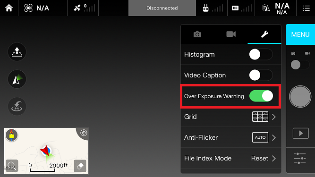This screenshot has width=315, height=177.
Task: Tap the home icon in top bar
Action: (x=9, y=8)
